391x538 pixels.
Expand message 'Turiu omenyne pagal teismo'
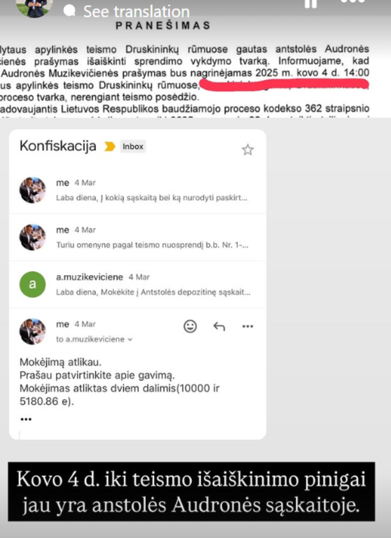(138, 237)
